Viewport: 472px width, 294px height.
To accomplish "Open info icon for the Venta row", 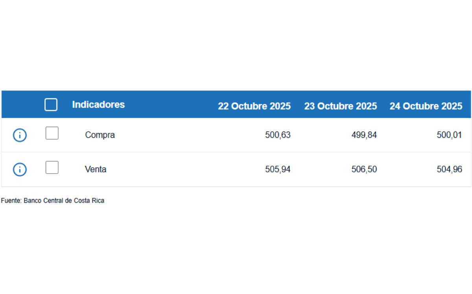I will (20, 170).
